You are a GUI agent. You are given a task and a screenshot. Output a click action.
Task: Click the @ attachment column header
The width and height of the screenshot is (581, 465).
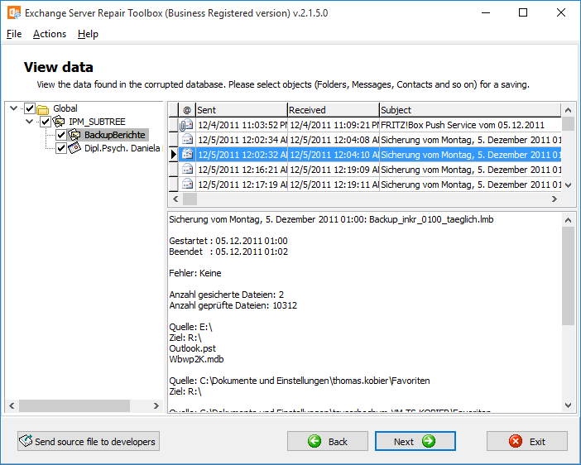187,110
